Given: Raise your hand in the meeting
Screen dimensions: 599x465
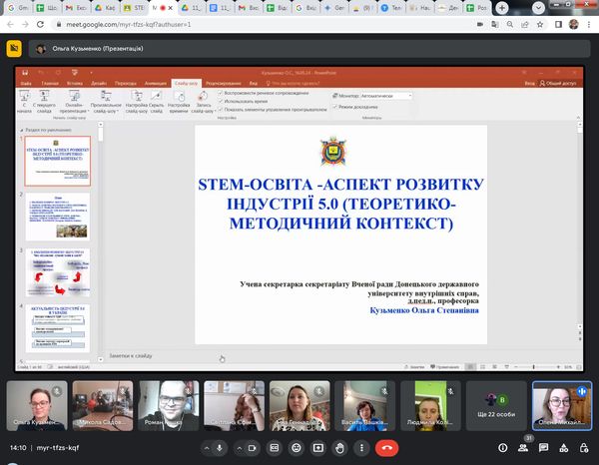Looking at the screenshot, I should click(340, 448).
